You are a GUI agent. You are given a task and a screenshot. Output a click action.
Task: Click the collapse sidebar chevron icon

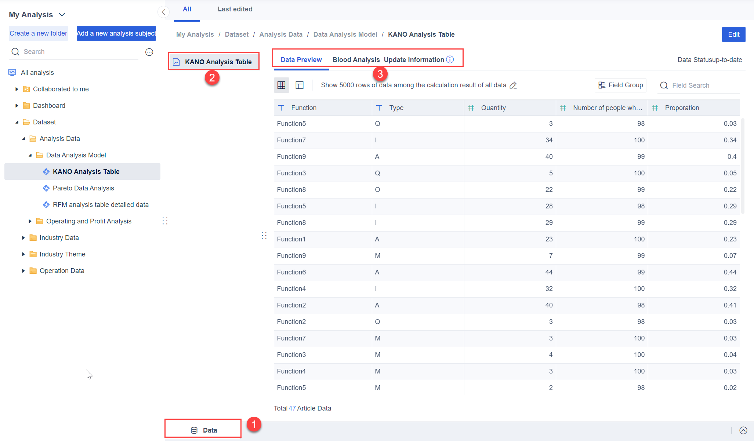point(163,12)
